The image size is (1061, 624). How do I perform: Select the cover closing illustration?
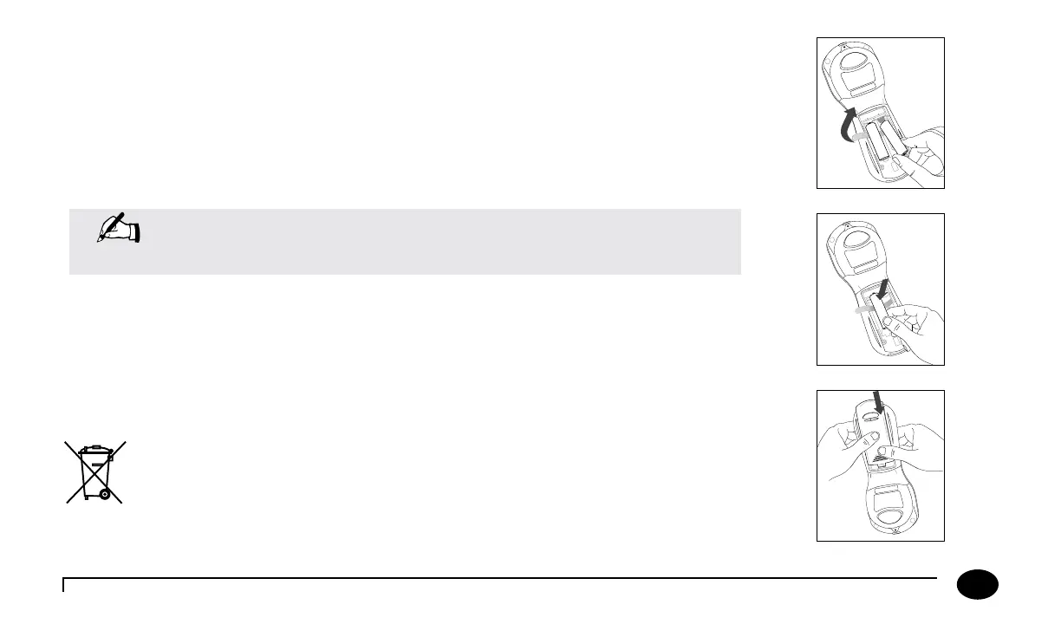coord(880,465)
